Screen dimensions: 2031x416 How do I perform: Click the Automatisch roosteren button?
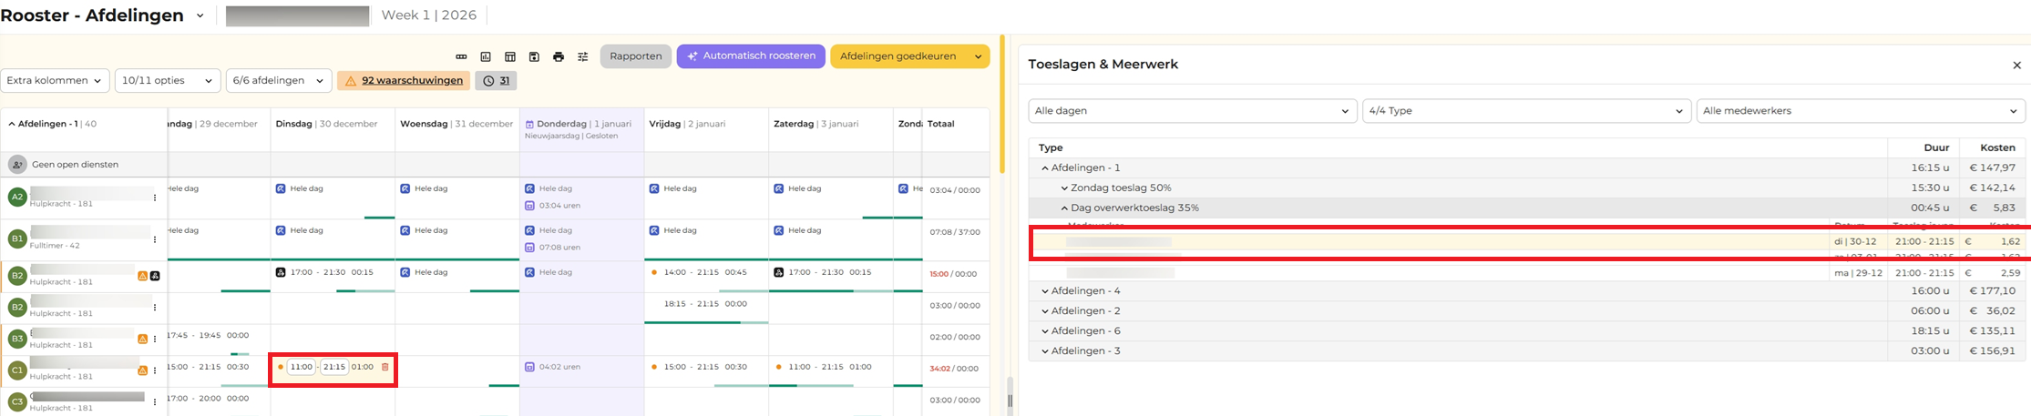pyautogui.click(x=751, y=56)
